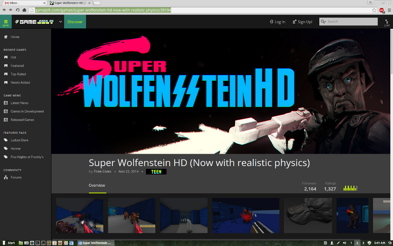
Task: Select the Five Nights at Freddy's tag
Action: pos(27,157)
